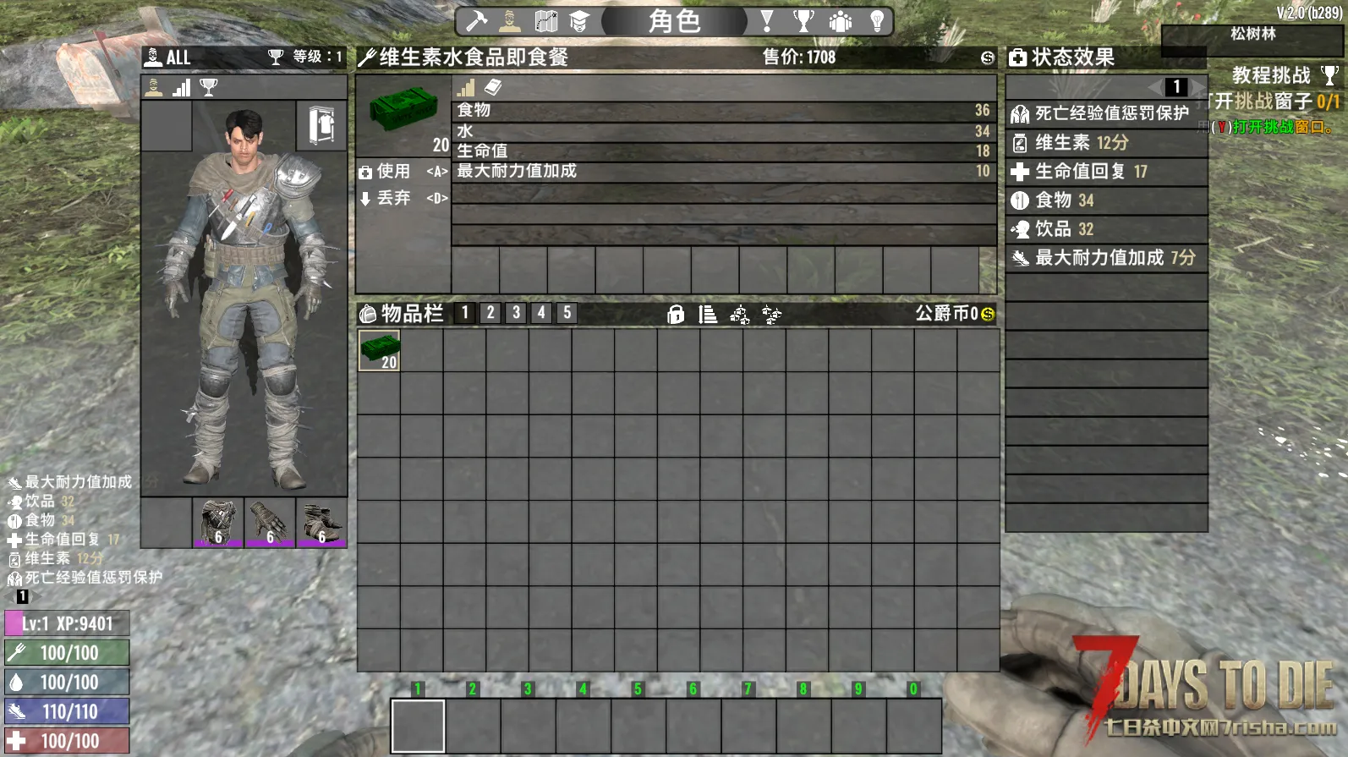
Task: Click the 水 34 stat row
Action: (723, 131)
